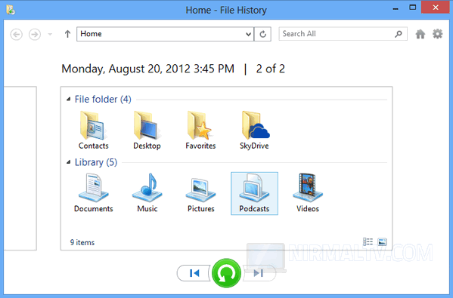Open the SkyDrive folder

coord(254,131)
